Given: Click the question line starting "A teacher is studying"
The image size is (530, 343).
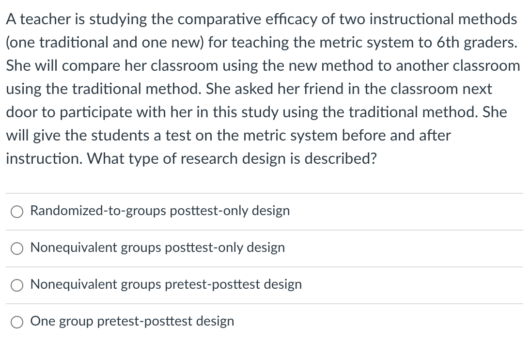Looking at the screenshot, I should coord(261,19).
